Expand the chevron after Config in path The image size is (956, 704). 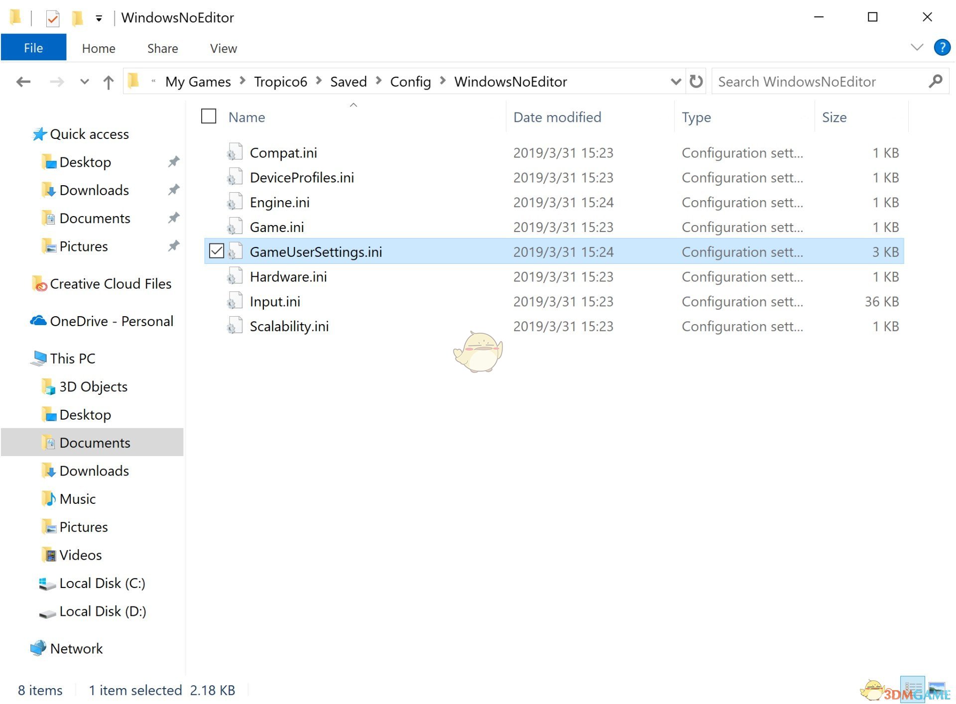(443, 81)
